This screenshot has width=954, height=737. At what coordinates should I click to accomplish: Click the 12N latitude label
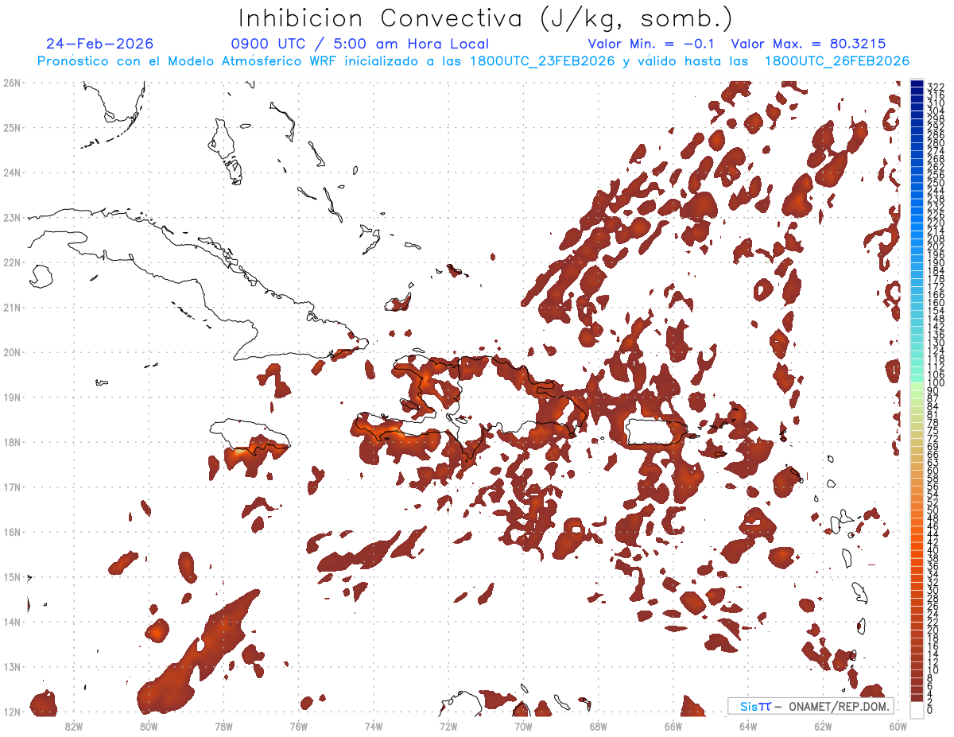click(x=11, y=712)
